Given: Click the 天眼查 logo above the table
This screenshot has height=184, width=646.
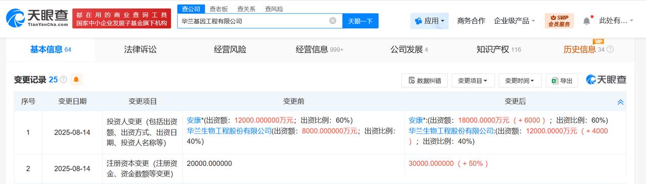Looking at the screenshot, I should click(x=606, y=80).
